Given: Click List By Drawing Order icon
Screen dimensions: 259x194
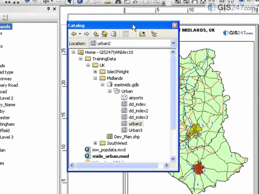Looking at the screenshot, I should 5,18.
